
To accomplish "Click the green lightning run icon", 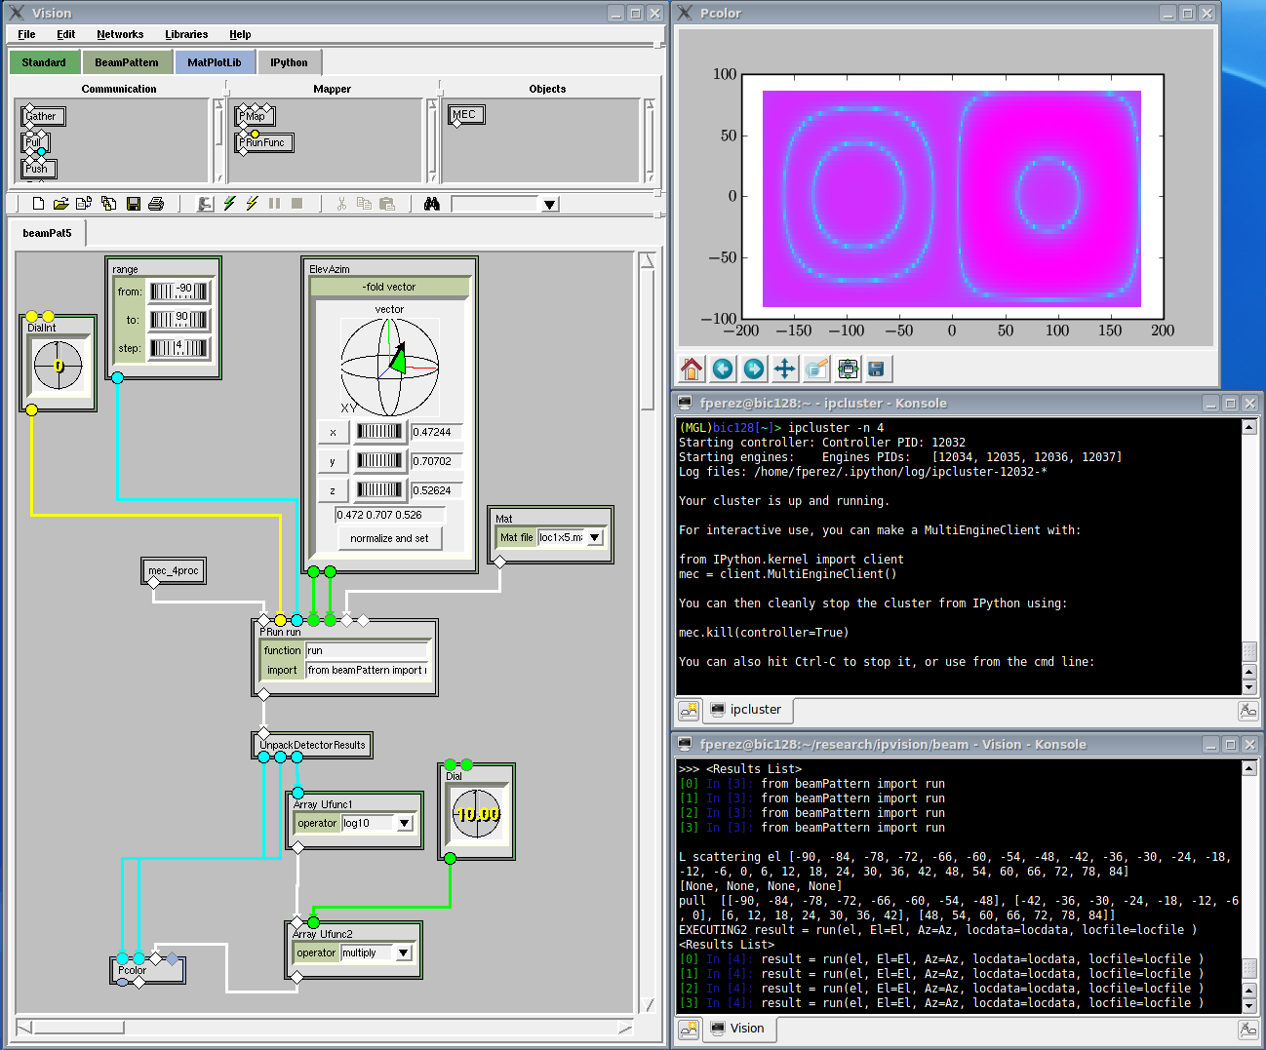I will [x=229, y=204].
